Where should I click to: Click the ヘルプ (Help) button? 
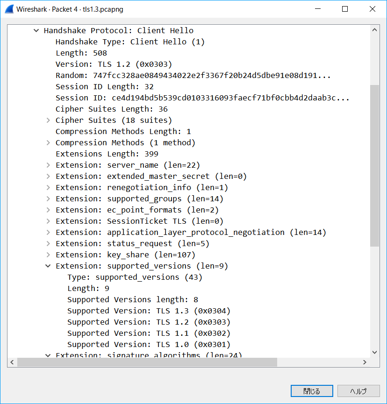click(x=358, y=391)
